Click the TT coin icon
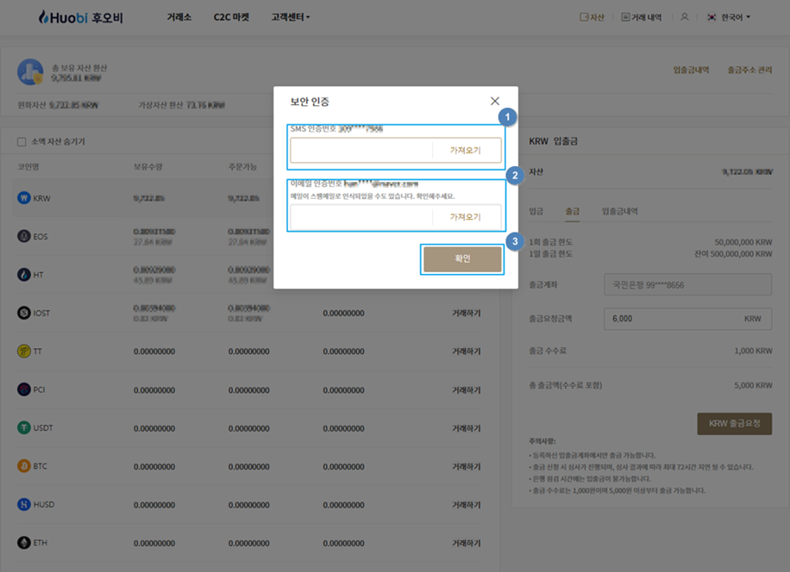 [23, 351]
